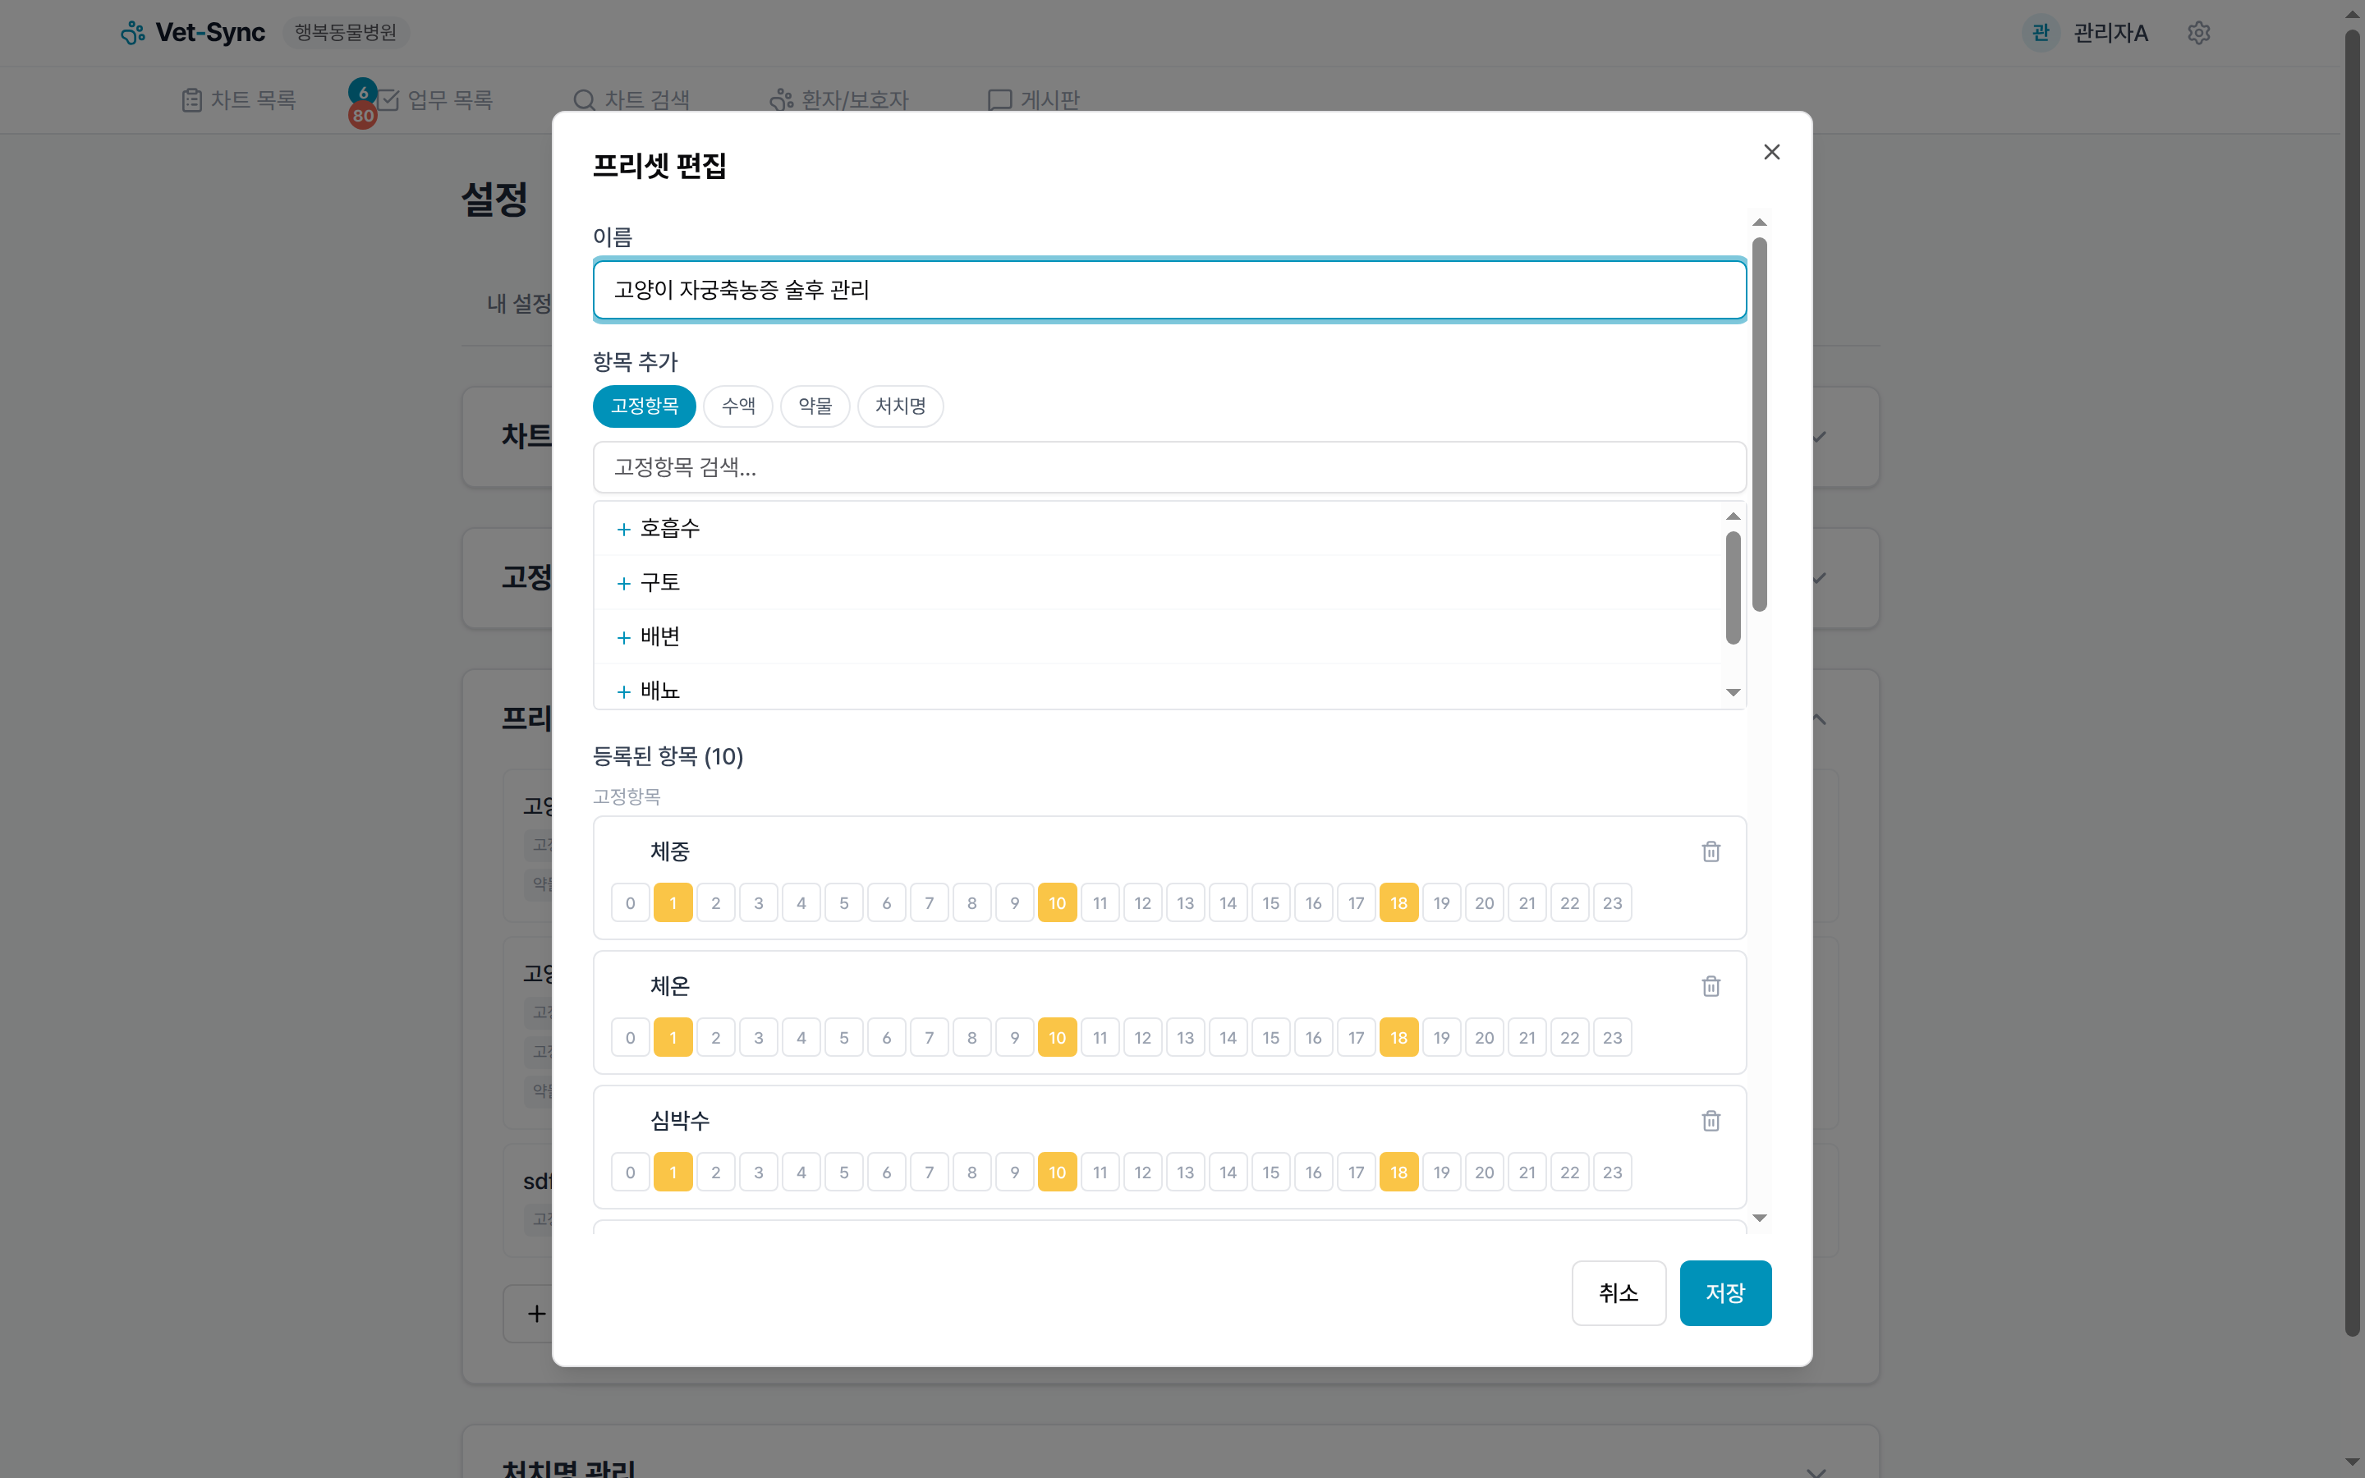Screen dimensions: 2365x1478
Task: Click the 취소 button to cancel editing
Action: pyautogui.click(x=1619, y=1292)
